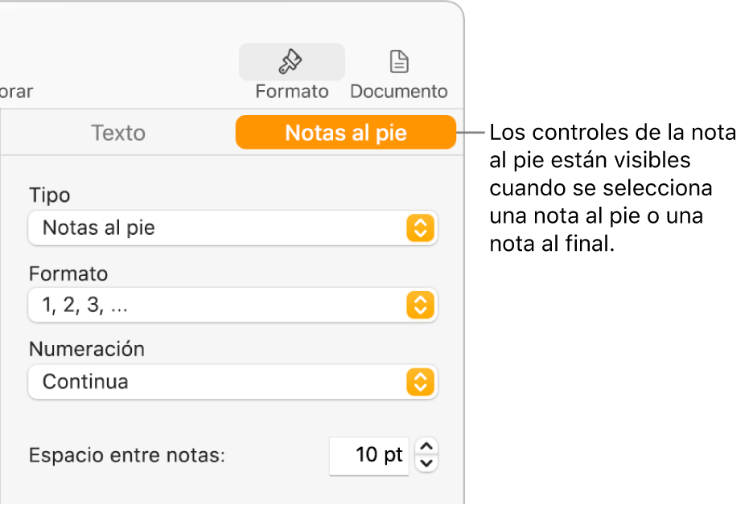This screenshot has height=505, width=749.
Task: Click the double-arrow icon on the Formato dropdown
Action: (x=421, y=306)
